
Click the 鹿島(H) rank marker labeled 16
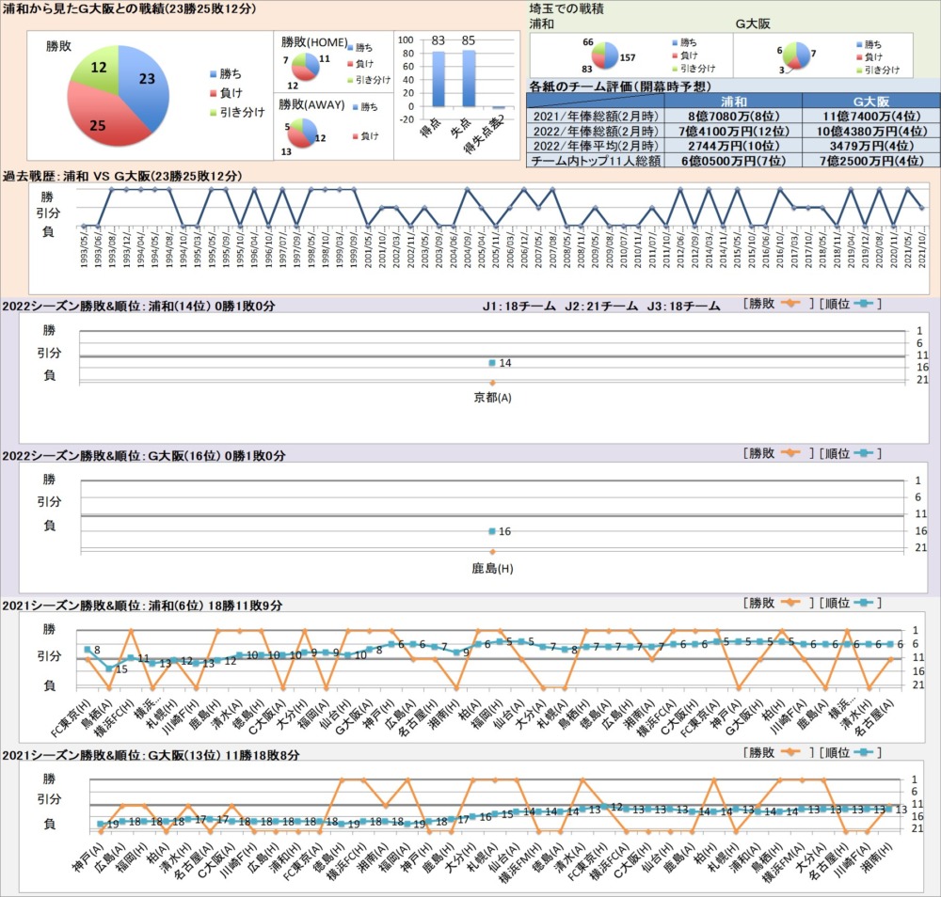coord(492,531)
